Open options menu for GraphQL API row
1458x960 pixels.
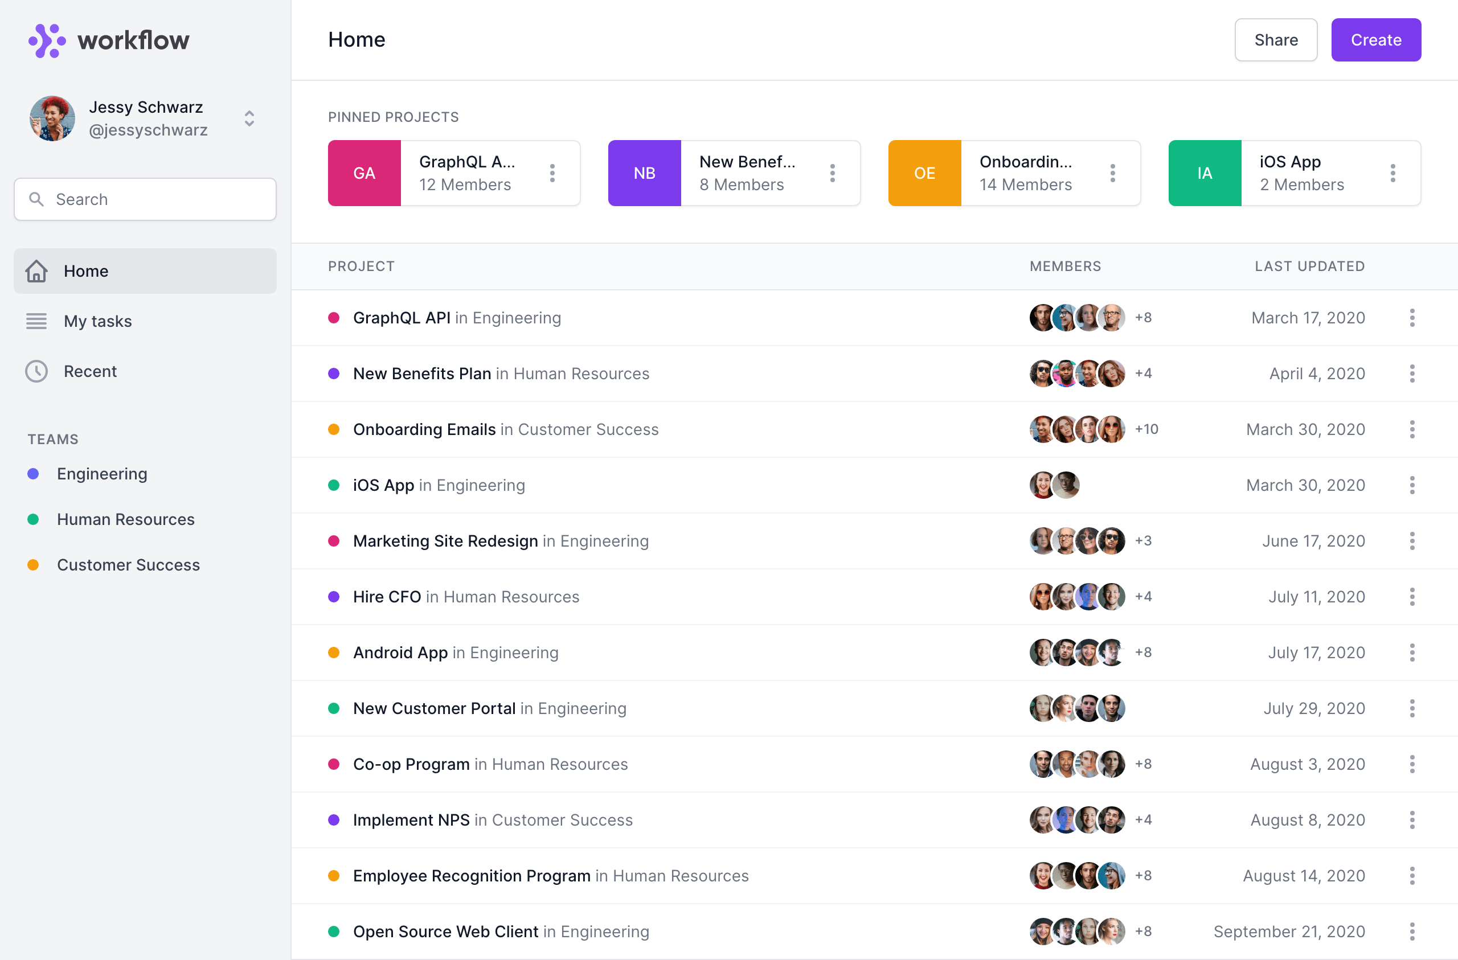tap(1412, 318)
